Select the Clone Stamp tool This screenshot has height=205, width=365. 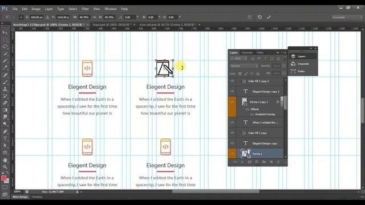[5, 89]
